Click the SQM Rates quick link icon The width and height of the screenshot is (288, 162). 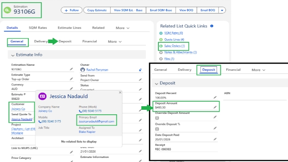coord(161,33)
